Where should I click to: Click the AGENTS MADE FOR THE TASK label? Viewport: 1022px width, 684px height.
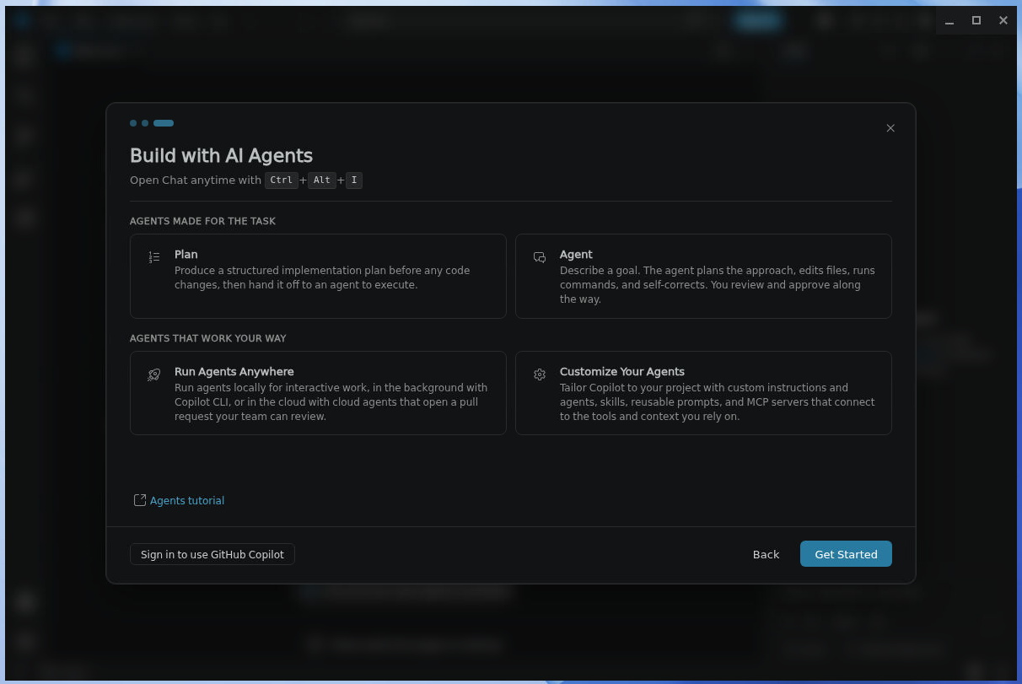pyautogui.click(x=202, y=221)
